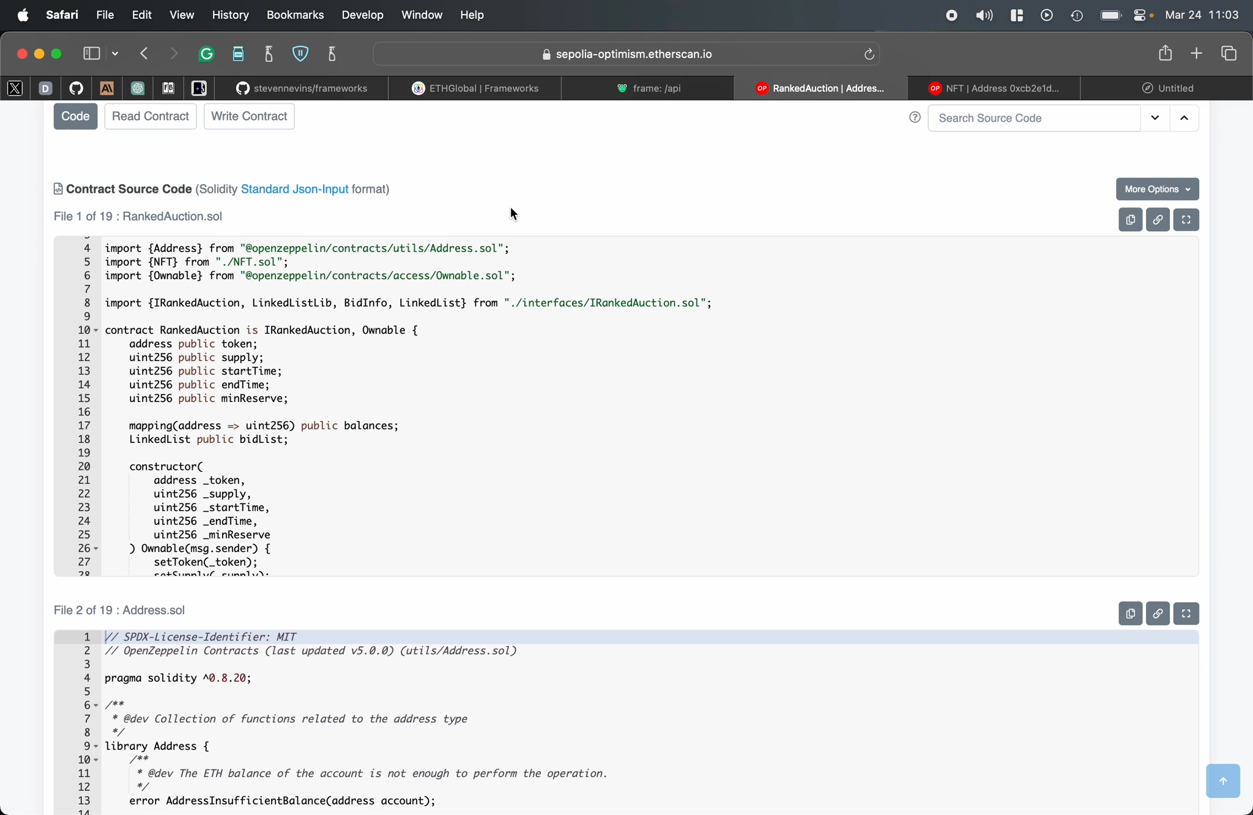This screenshot has height=815, width=1253.
Task: Open the Bookmarks menu
Action: (x=295, y=15)
